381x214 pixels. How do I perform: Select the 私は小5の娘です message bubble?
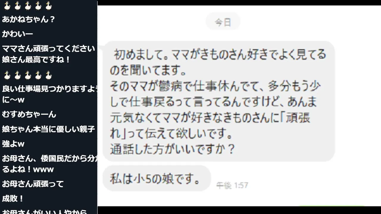point(157,178)
